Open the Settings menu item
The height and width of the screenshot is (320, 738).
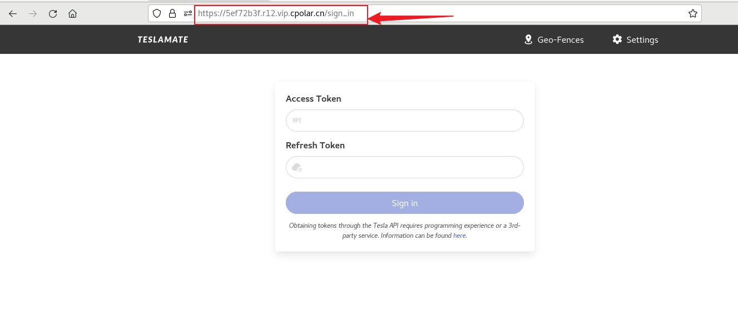[x=642, y=40]
